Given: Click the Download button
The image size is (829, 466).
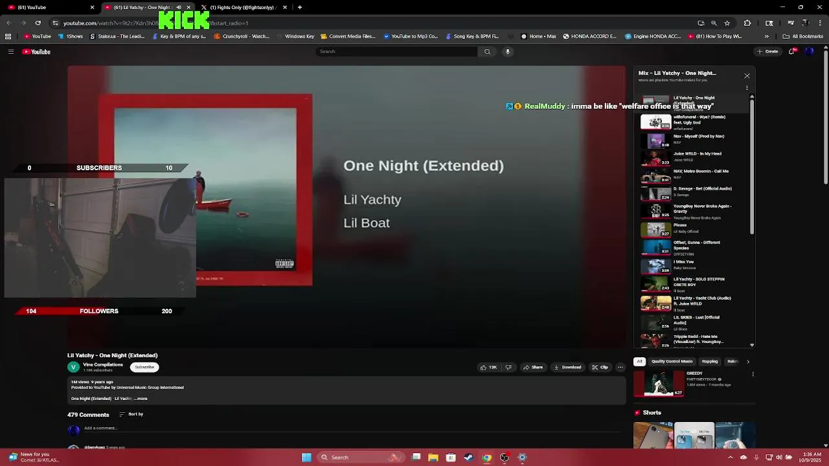Looking at the screenshot, I should click(567, 367).
